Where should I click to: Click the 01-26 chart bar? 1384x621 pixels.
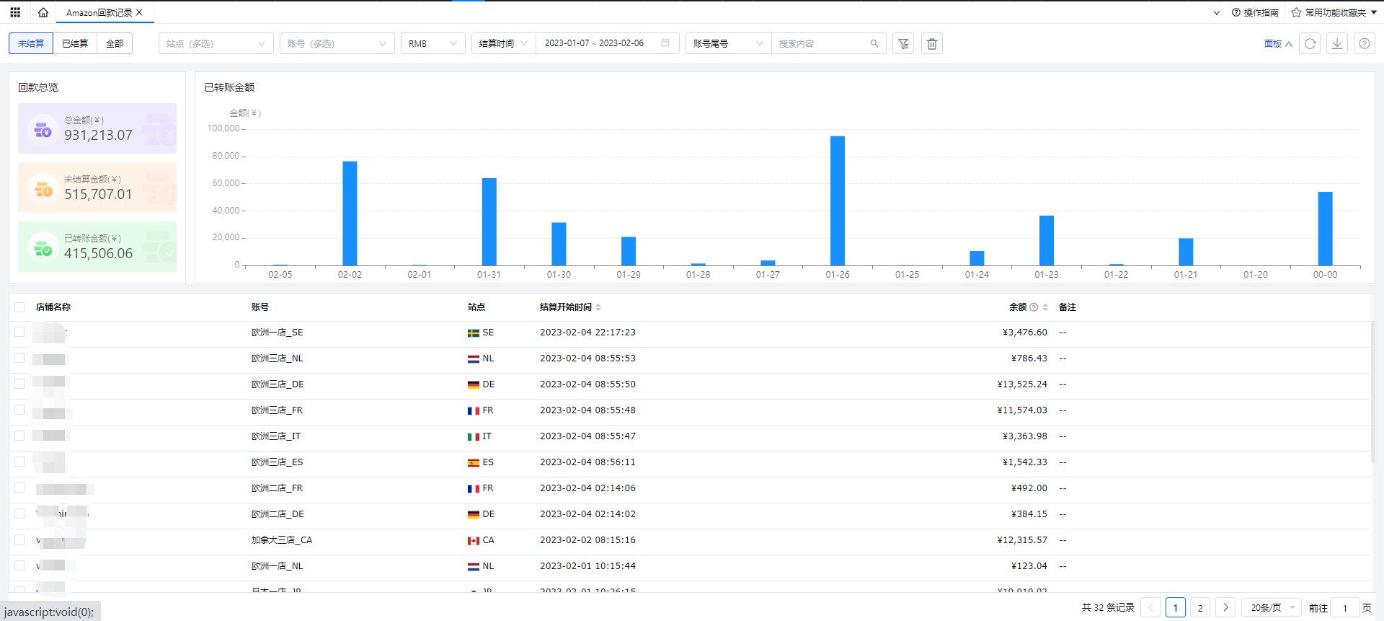[x=838, y=201]
